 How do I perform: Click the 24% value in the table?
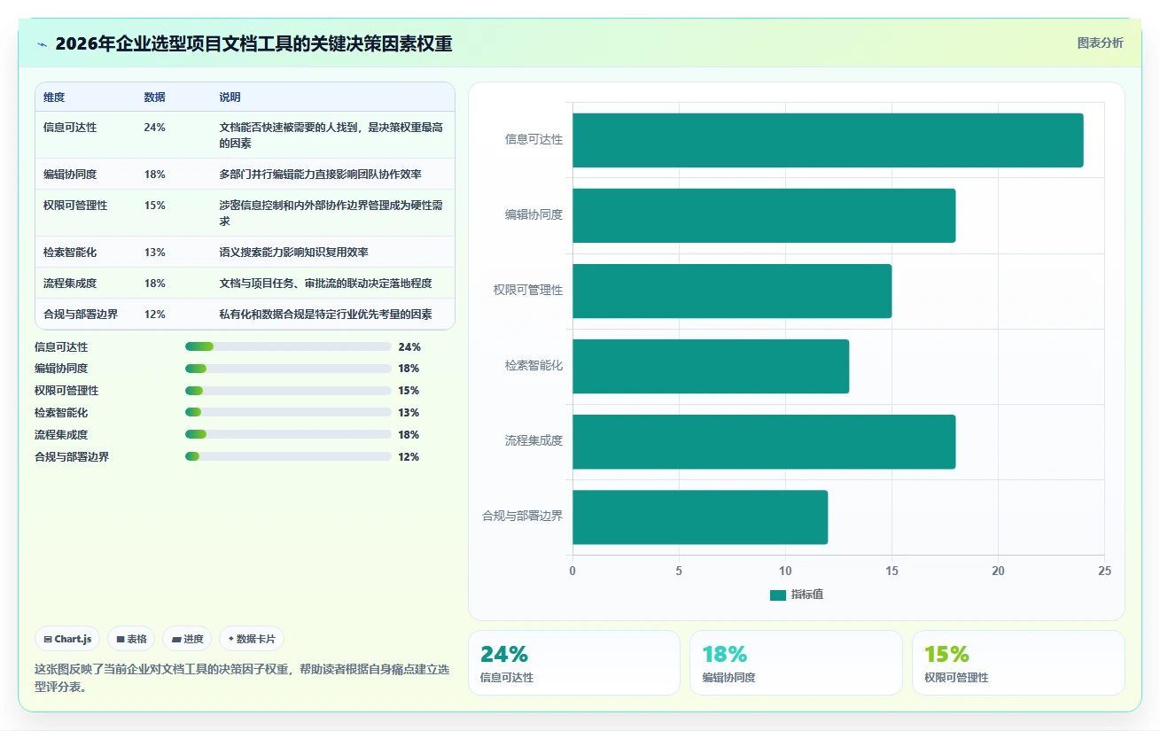tap(154, 128)
